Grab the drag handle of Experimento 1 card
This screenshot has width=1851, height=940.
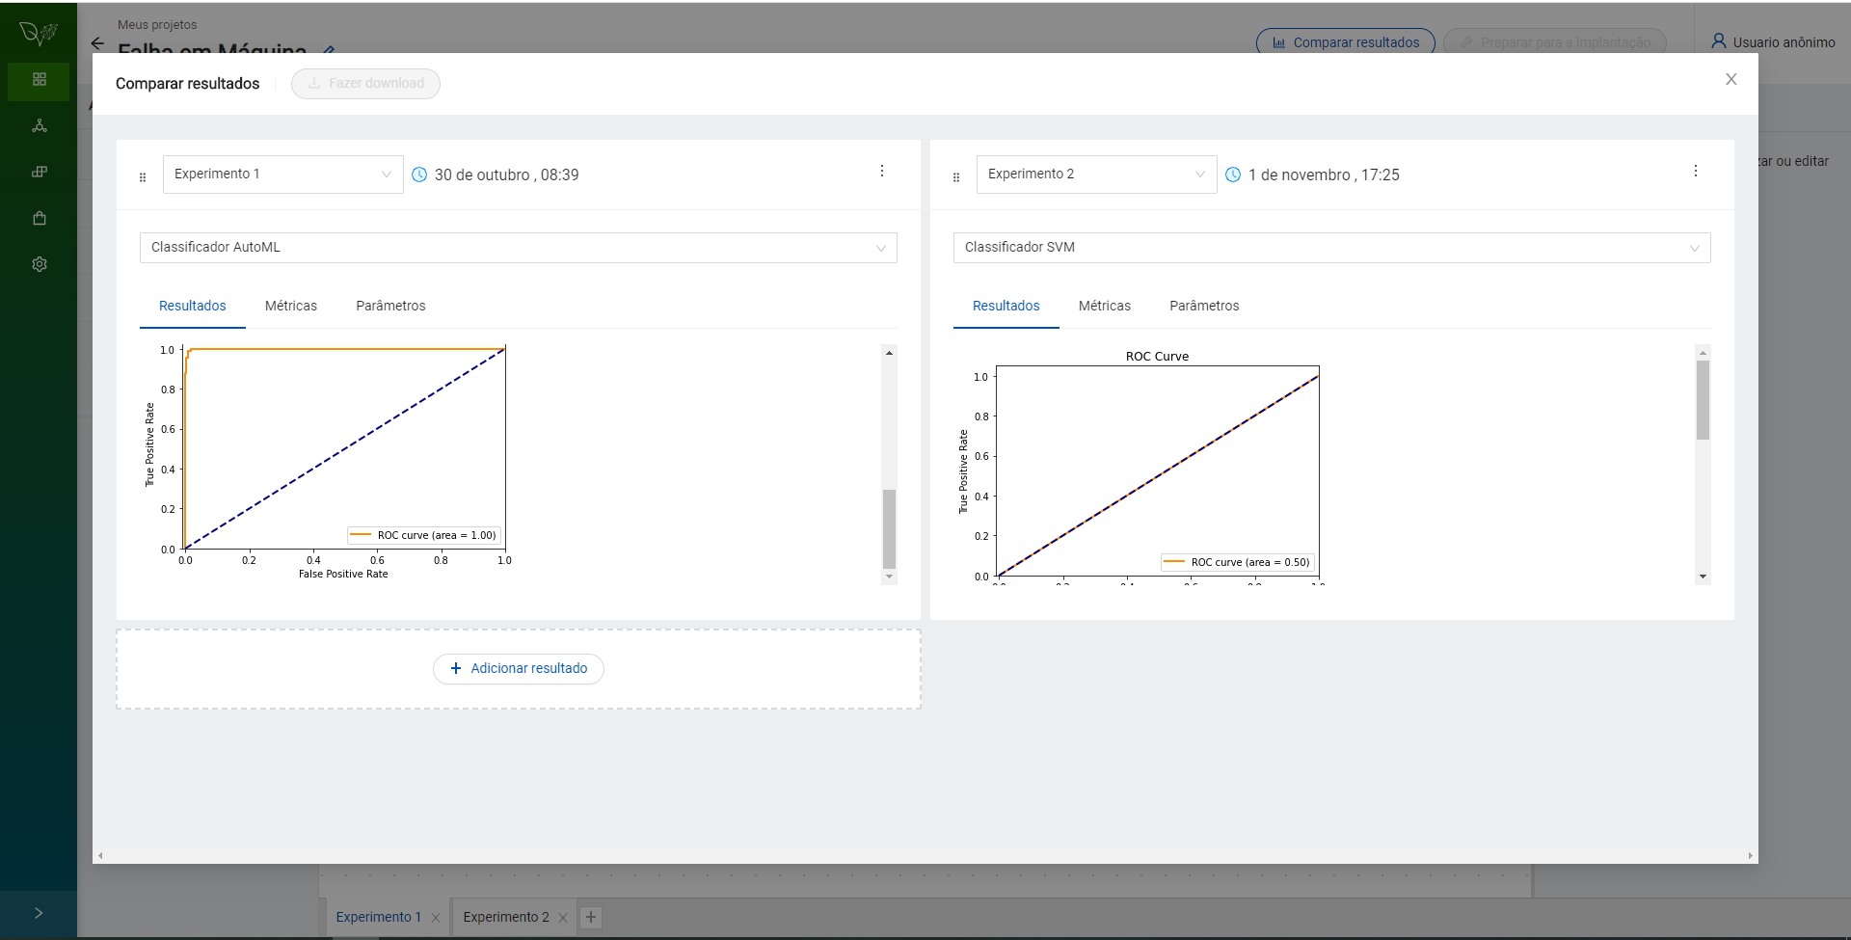click(143, 177)
